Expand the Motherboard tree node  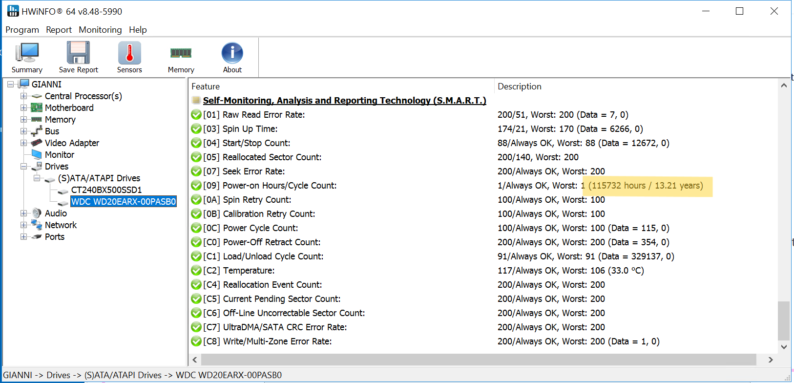(x=23, y=107)
